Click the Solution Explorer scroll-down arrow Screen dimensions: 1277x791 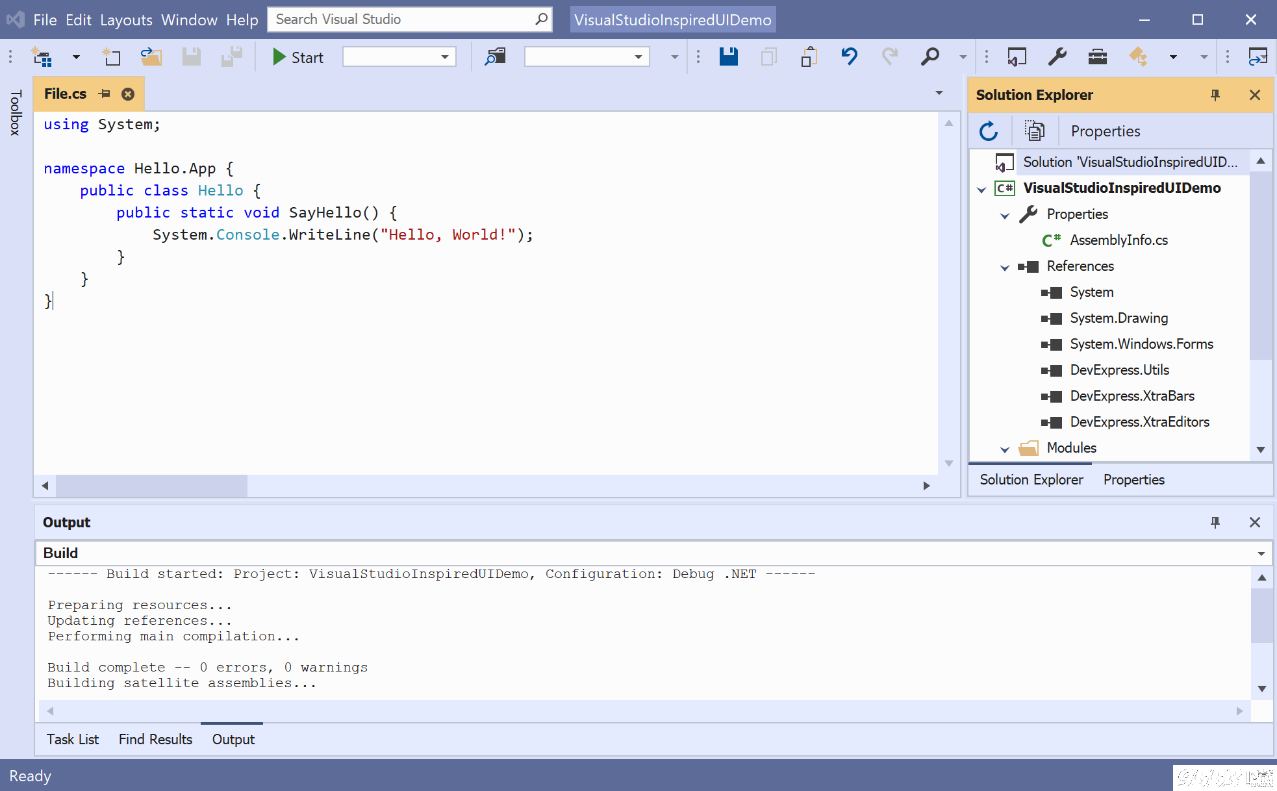pyautogui.click(x=1261, y=449)
